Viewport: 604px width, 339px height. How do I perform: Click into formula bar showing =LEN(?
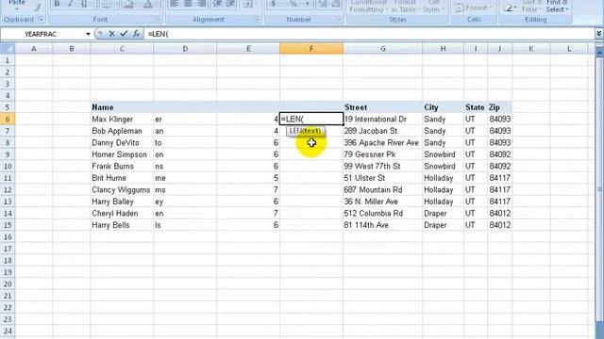[x=368, y=34]
